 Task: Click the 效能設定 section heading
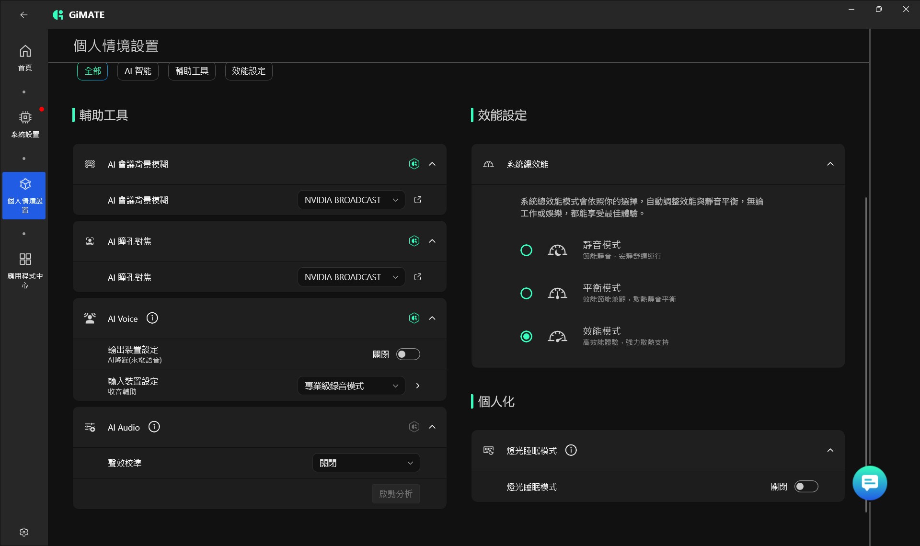click(x=502, y=115)
